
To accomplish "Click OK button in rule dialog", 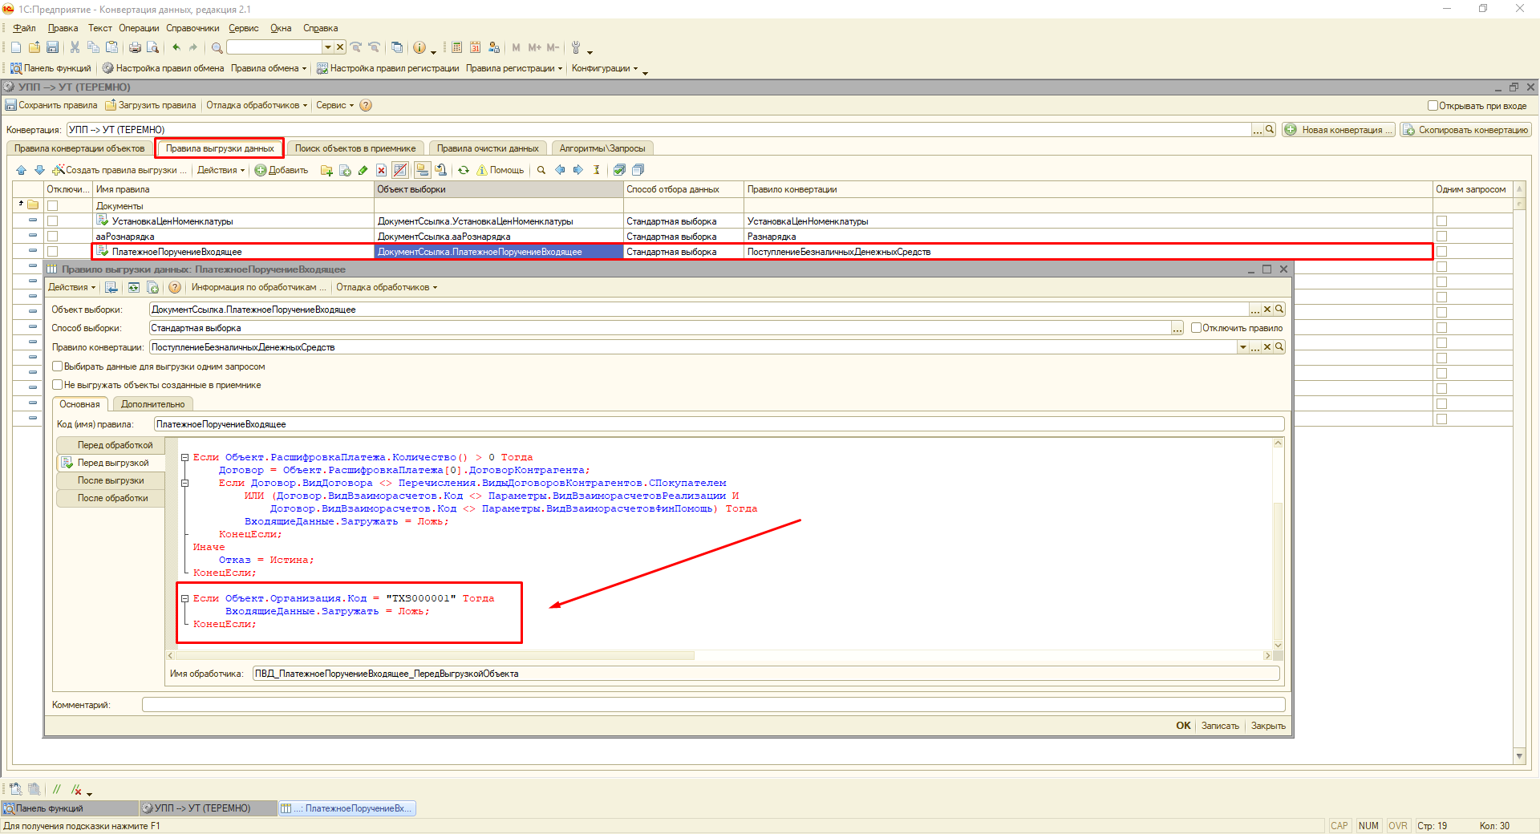I will point(1183,726).
